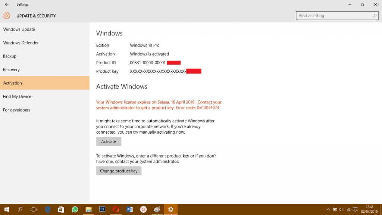This screenshot has width=382, height=215.
Task: Open Find My Device settings
Action: (45, 96)
